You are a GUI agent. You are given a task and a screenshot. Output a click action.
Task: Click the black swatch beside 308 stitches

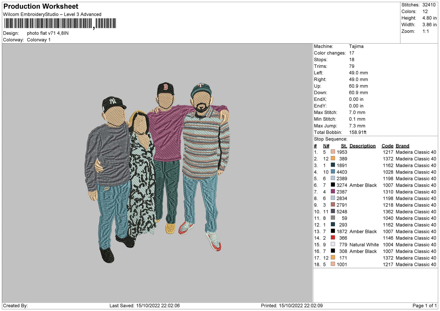333,251
